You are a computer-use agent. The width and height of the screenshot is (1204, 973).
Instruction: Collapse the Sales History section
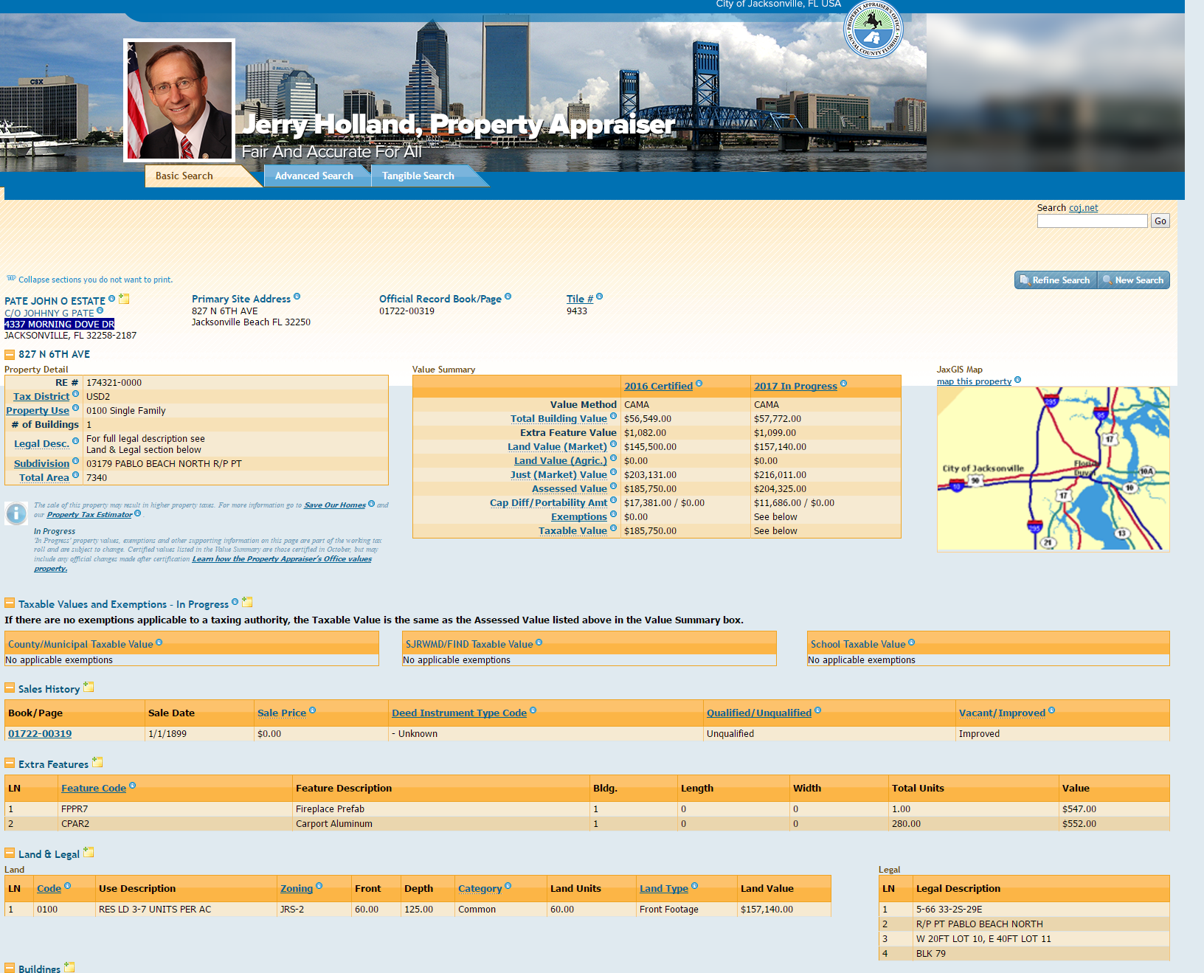point(10,688)
